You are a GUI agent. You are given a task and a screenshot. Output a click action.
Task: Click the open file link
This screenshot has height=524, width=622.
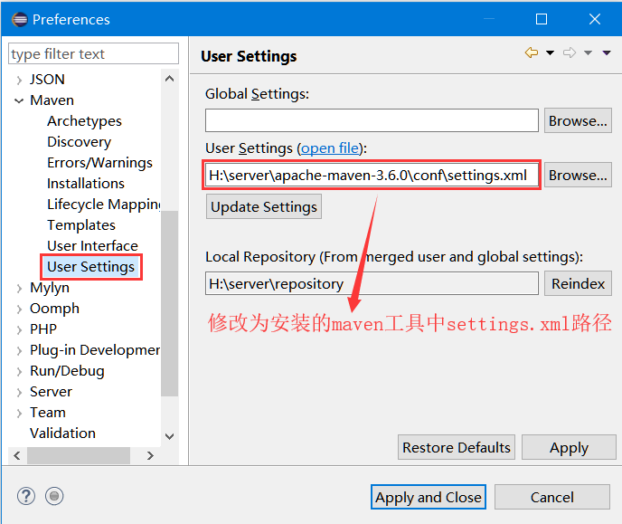point(330,148)
